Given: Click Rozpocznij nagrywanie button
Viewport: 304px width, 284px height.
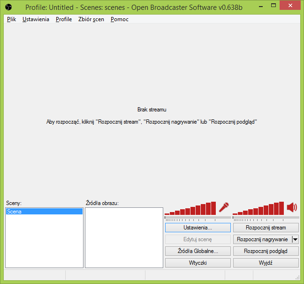Looking at the screenshot, I should coord(262,239).
